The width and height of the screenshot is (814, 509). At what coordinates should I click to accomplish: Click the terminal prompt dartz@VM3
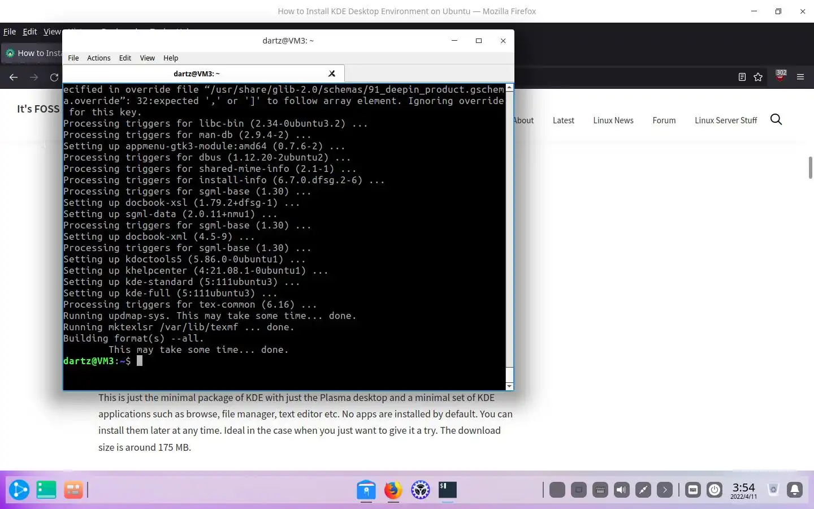click(89, 361)
